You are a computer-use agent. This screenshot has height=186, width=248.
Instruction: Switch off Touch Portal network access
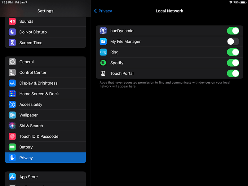pyautogui.click(x=233, y=73)
